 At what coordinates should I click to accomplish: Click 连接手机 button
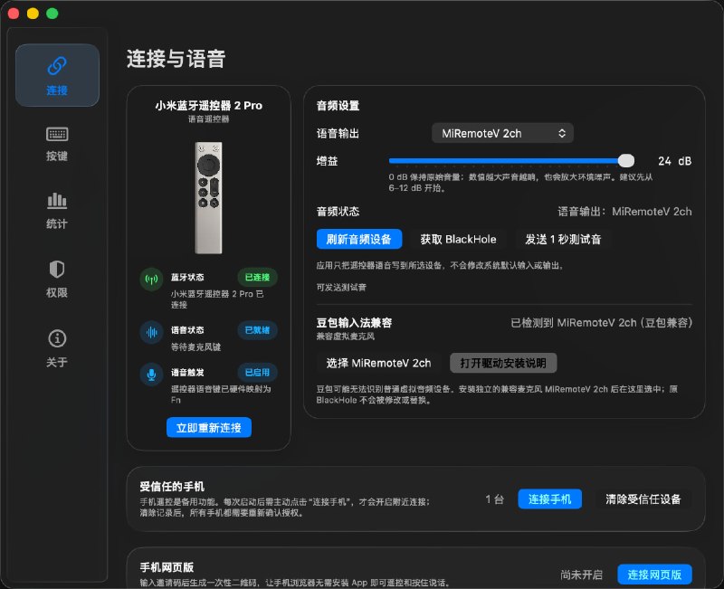click(549, 499)
